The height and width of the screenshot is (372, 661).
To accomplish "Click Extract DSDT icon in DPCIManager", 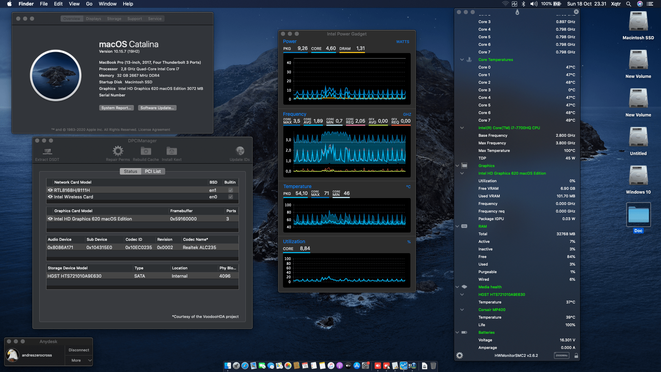I will [x=47, y=151].
